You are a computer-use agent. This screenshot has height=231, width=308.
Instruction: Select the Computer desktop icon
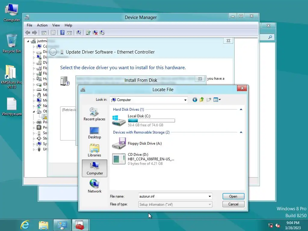pos(12,13)
